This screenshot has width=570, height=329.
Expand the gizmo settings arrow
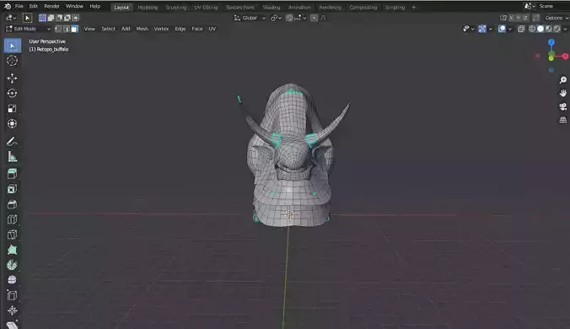pos(491,29)
